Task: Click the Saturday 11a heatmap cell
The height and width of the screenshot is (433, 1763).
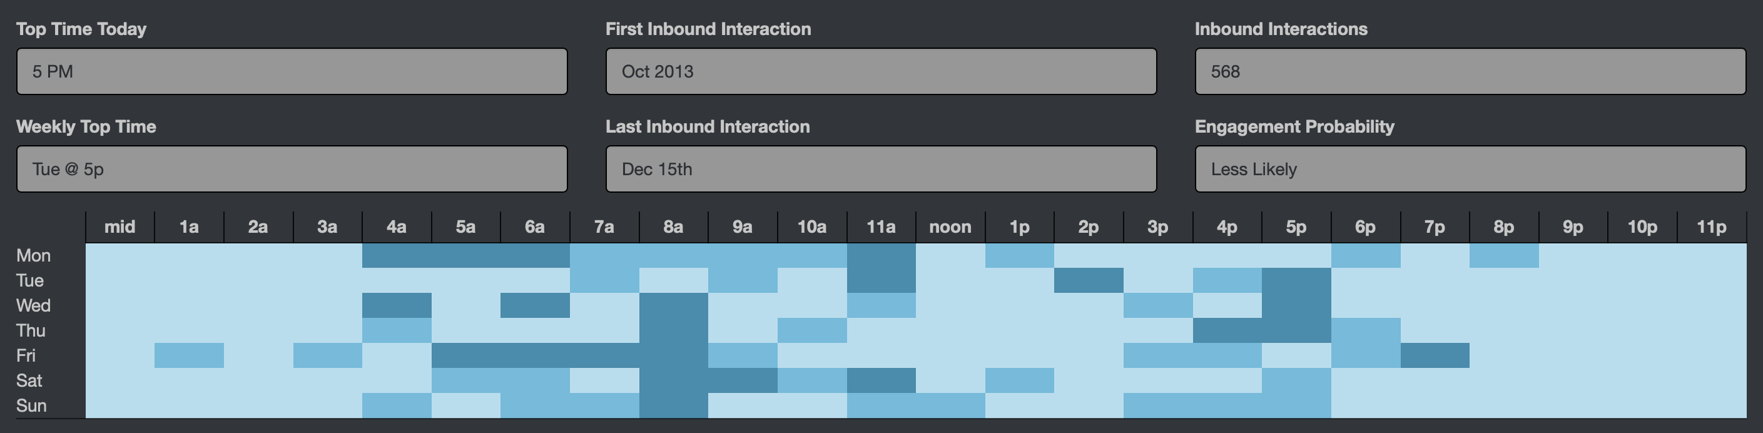Action: coord(881,380)
